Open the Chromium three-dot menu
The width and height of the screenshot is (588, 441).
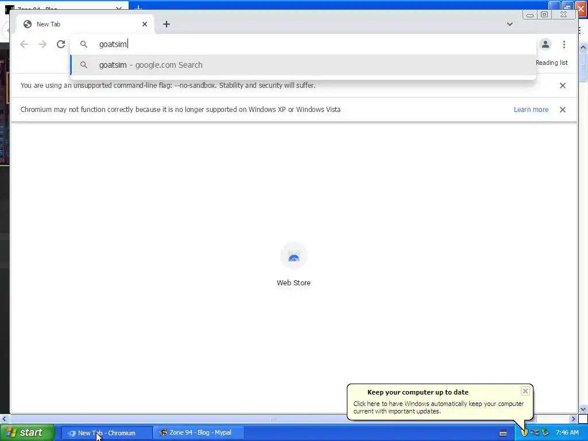click(x=564, y=44)
